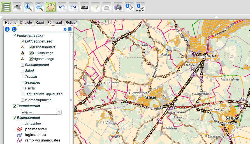The height and width of the screenshot is (144, 250).
Task: Toggle the layer list panel button
Action: [x=6, y=7]
